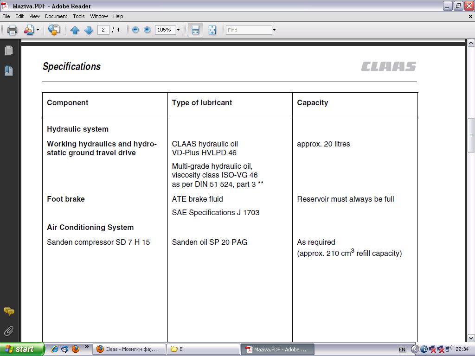Image resolution: width=475 pixels, height=356 pixels.
Task: Click the total page count "/ 4" text
Action: pos(116,30)
